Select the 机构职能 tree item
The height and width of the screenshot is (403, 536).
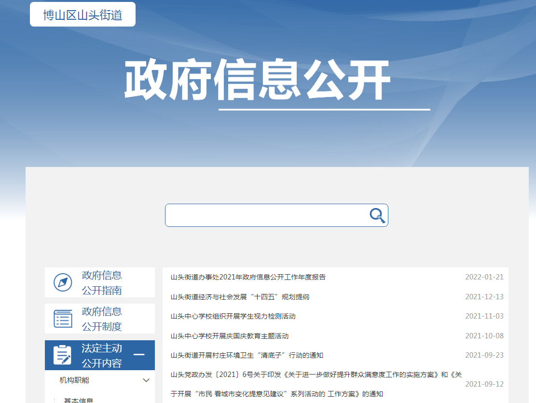tap(74, 380)
